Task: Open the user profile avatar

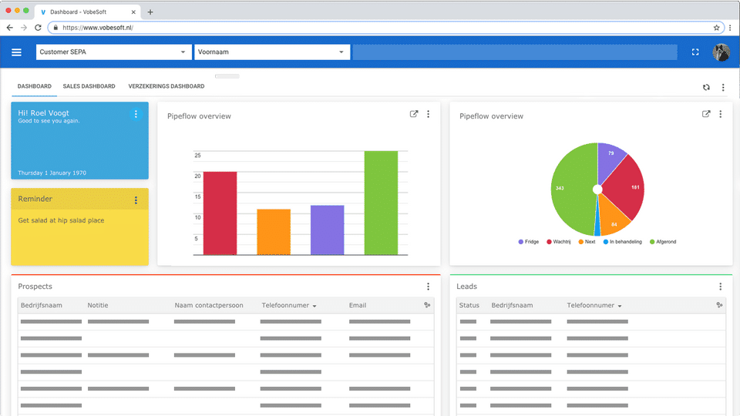Action: (x=721, y=52)
